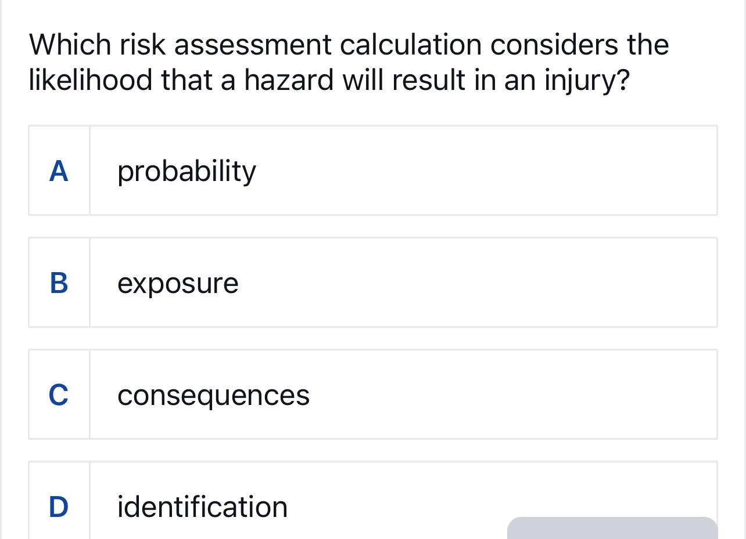Click the letter badge C
This screenshot has width=746, height=539.
pyautogui.click(x=59, y=395)
